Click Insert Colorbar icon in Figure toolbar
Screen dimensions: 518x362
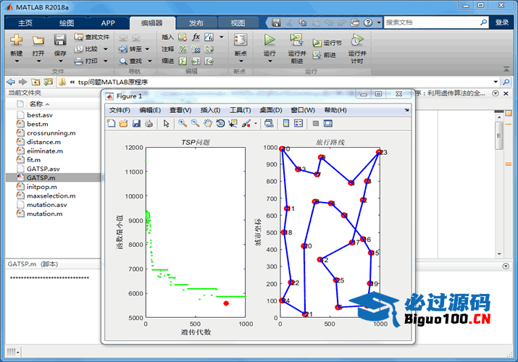(286, 123)
